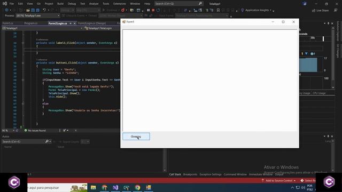Open Google Chrome from the taskbar
The width and height of the screenshot is (342, 192).
137,187
